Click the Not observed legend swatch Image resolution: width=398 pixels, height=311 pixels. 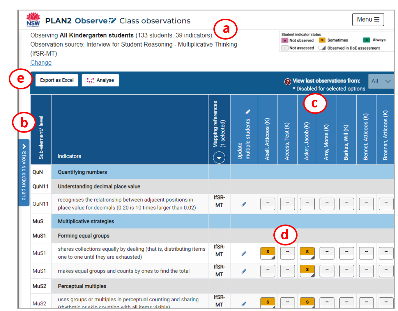(285, 40)
